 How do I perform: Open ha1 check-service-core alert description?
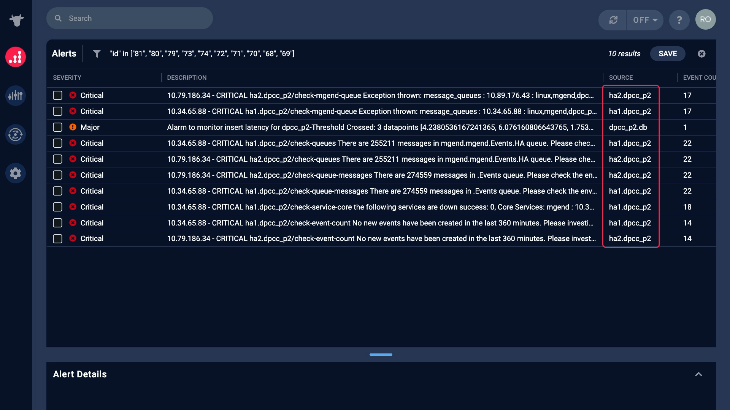[381, 207]
